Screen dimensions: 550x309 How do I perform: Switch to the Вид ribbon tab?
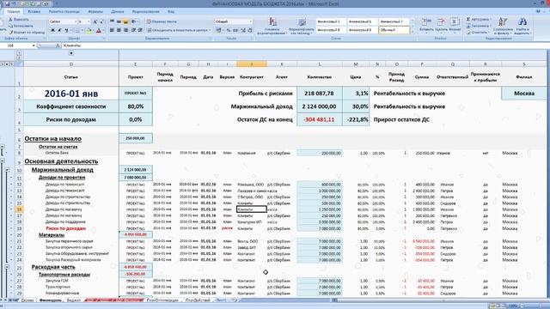[171, 11]
